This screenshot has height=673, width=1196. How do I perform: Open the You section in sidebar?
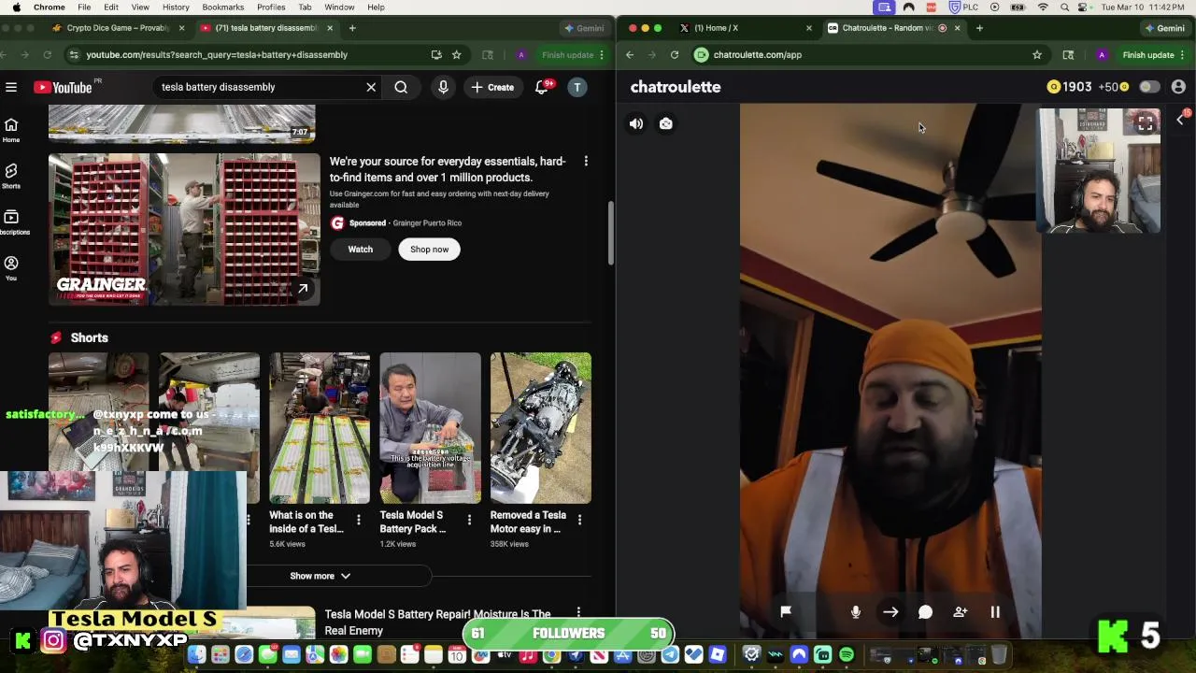tap(11, 267)
